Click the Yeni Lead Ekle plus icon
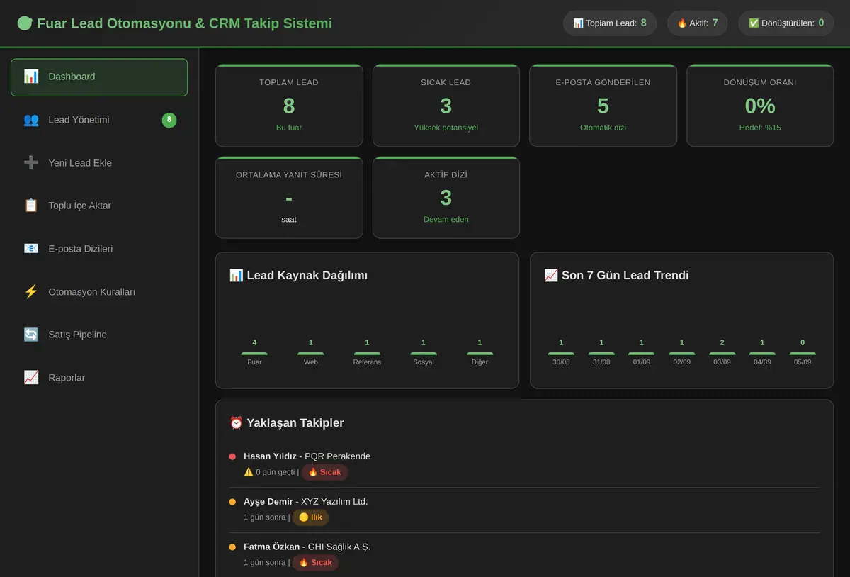This screenshot has height=577, width=850. click(x=31, y=163)
